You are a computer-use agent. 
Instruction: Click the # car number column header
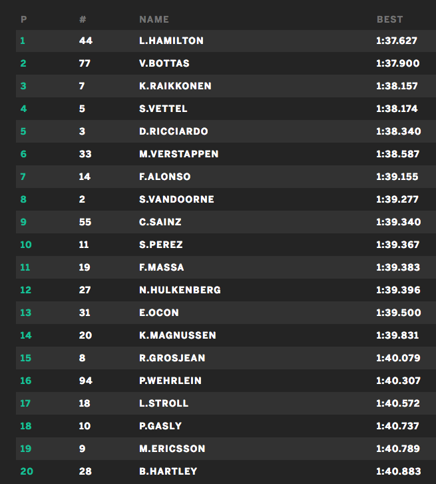pos(83,19)
